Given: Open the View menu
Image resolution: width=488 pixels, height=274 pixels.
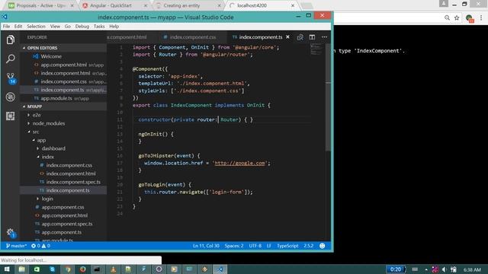Looking at the screenshot, I should point(55,27).
